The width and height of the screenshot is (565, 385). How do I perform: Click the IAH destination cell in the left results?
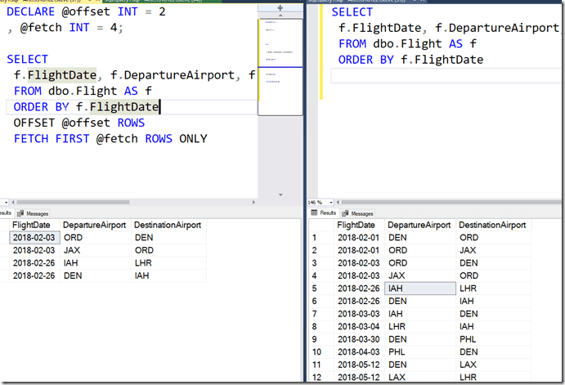(168, 275)
